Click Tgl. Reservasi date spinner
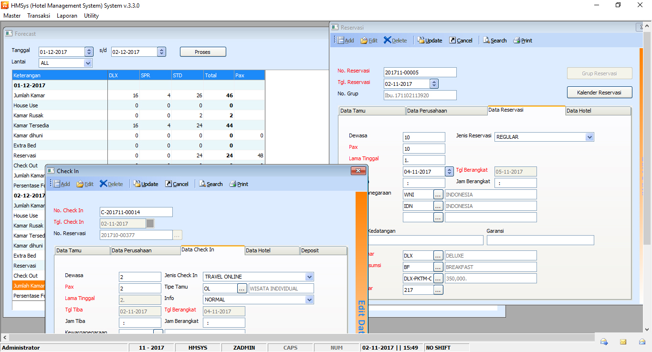The image size is (652, 352). pyautogui.click(x=434, y=84)
